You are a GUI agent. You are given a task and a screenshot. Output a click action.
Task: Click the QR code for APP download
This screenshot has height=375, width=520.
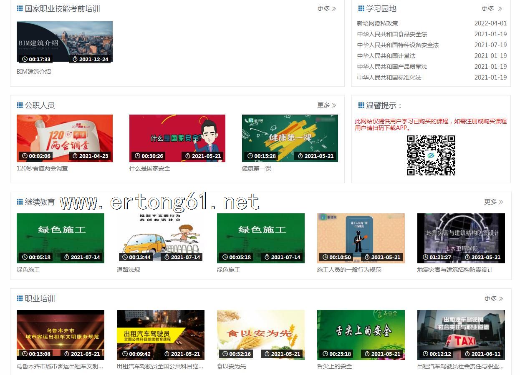click(x=431, y=155)
